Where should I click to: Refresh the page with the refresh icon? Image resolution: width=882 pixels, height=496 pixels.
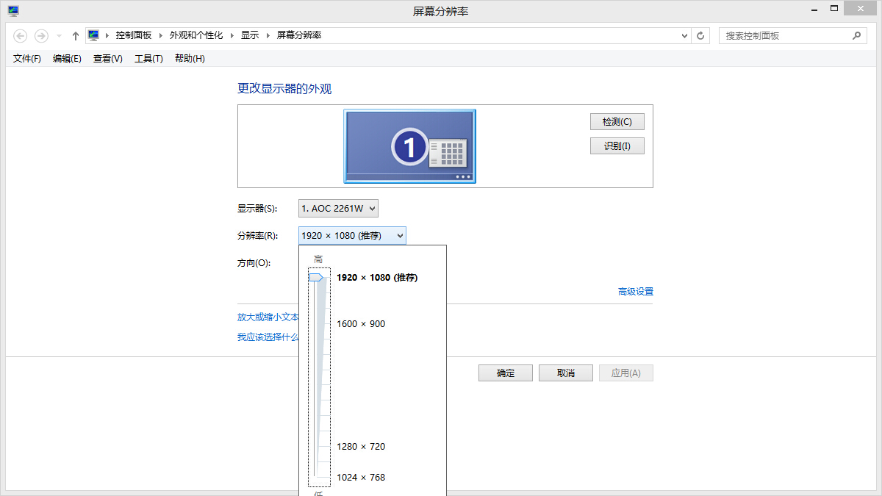tap(700, 35)
